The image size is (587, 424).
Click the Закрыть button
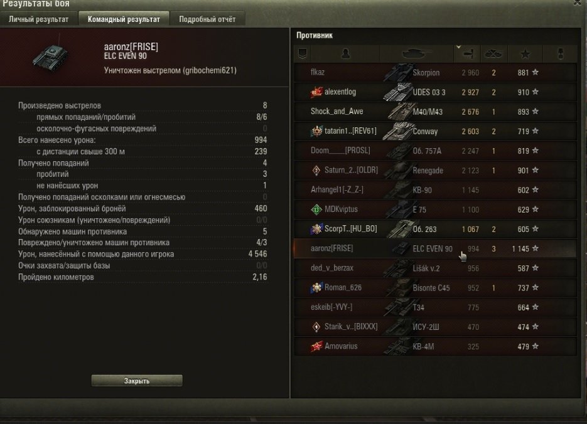(x=137, y=381)
